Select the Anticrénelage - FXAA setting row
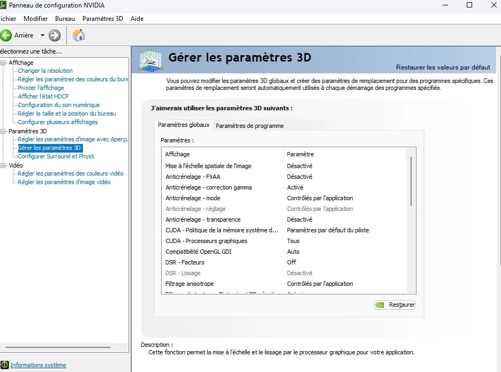The height and width of the screenshot is (372, 501). pos(284,177)
